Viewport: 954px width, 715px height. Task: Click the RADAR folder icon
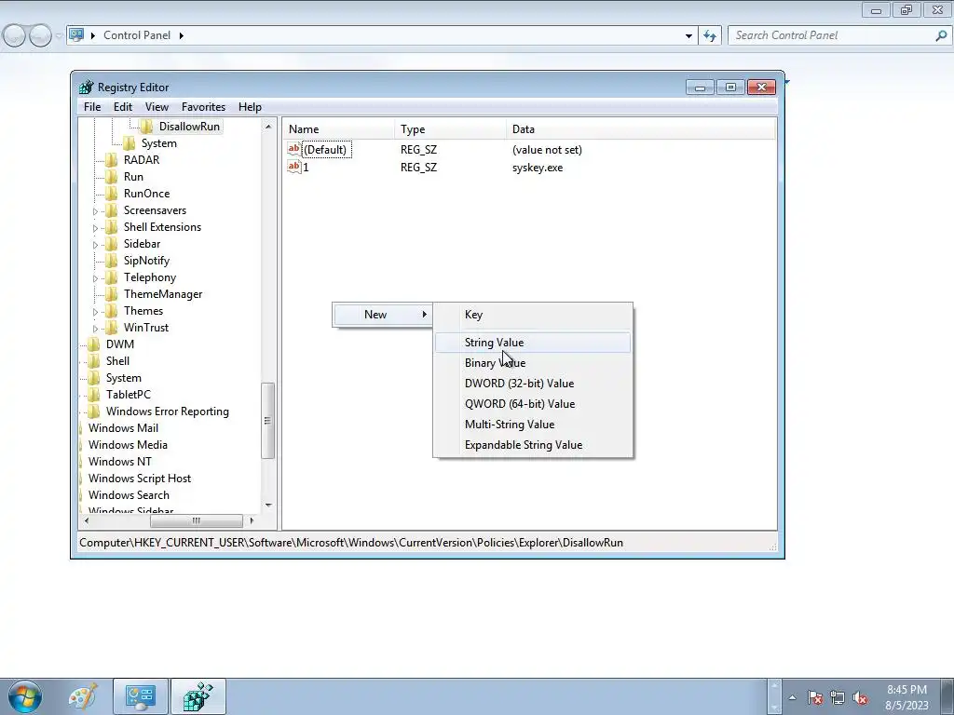[x=111, y=160]
